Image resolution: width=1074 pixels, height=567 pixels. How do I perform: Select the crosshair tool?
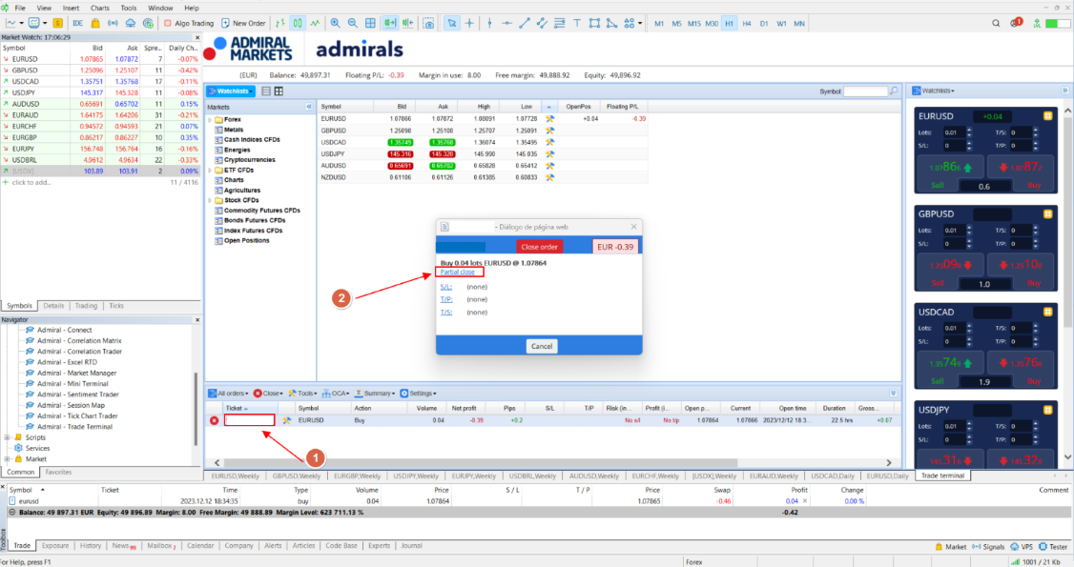point(469,23)
